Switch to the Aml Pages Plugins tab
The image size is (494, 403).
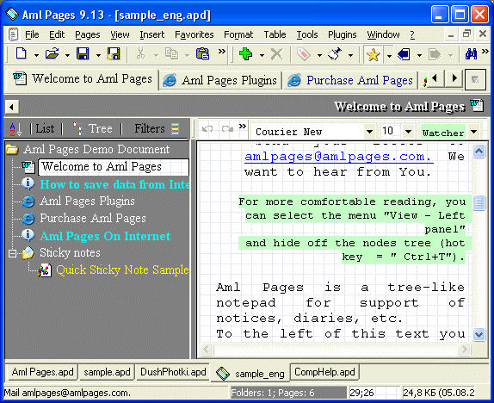click(x=220, y=81)
